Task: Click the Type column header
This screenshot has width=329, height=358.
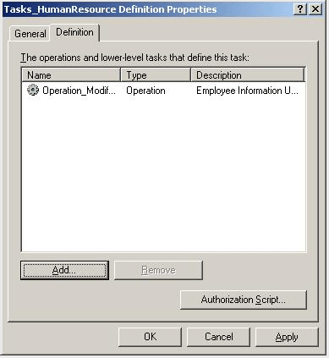Action: coord(156,75)
